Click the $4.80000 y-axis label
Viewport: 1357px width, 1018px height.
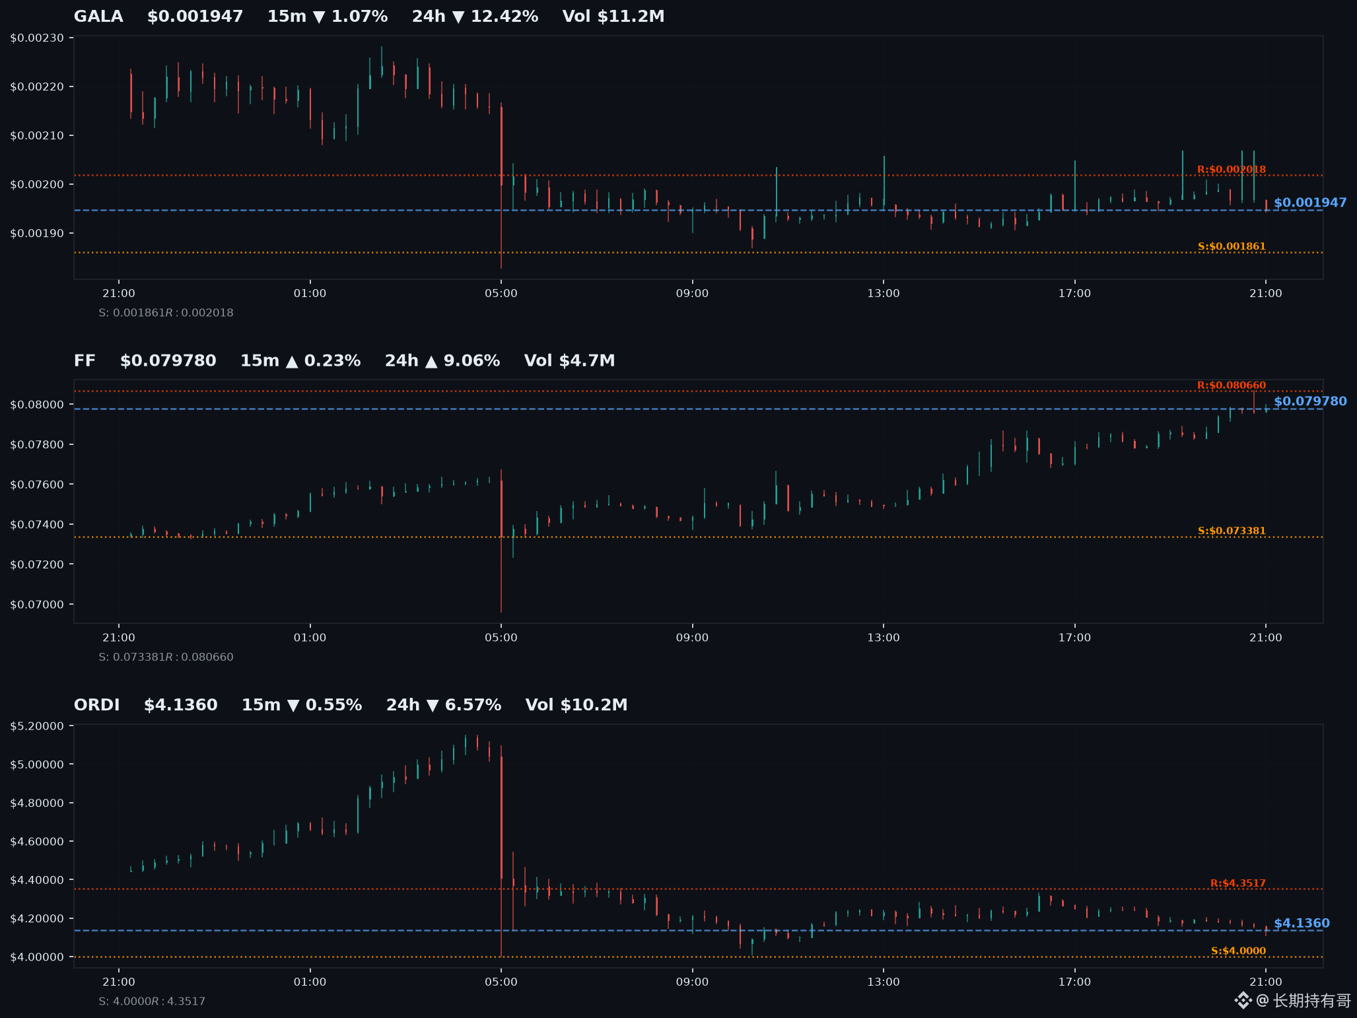pos(37,803)
